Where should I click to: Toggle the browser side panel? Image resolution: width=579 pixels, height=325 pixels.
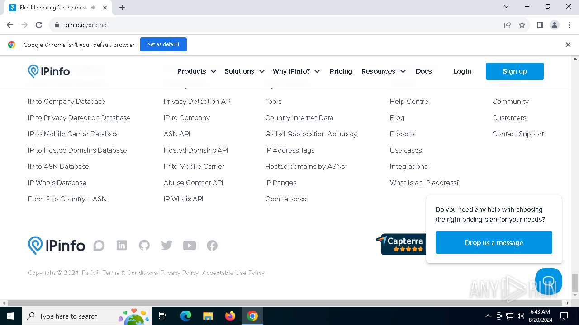(540, 25)
